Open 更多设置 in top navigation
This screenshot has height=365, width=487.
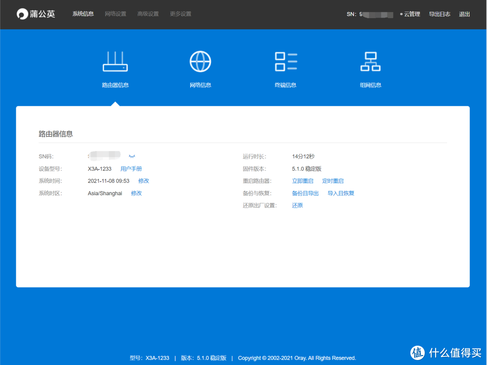[180, 14]
